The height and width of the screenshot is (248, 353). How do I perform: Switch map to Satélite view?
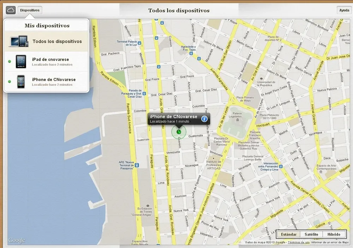[x=311, y=234]
